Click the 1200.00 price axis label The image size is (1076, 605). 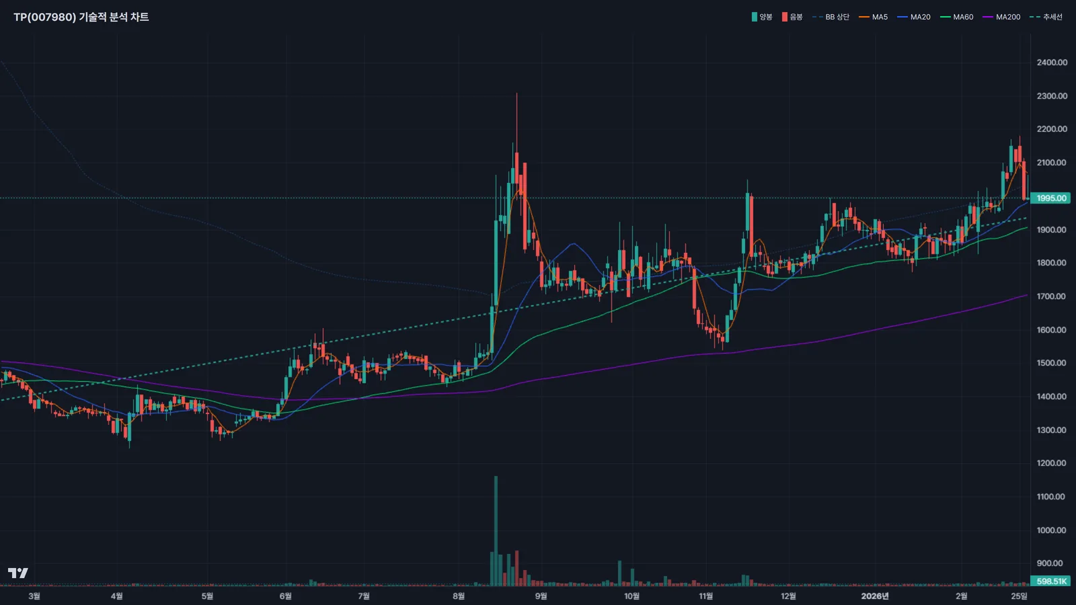click(1052, 463)
